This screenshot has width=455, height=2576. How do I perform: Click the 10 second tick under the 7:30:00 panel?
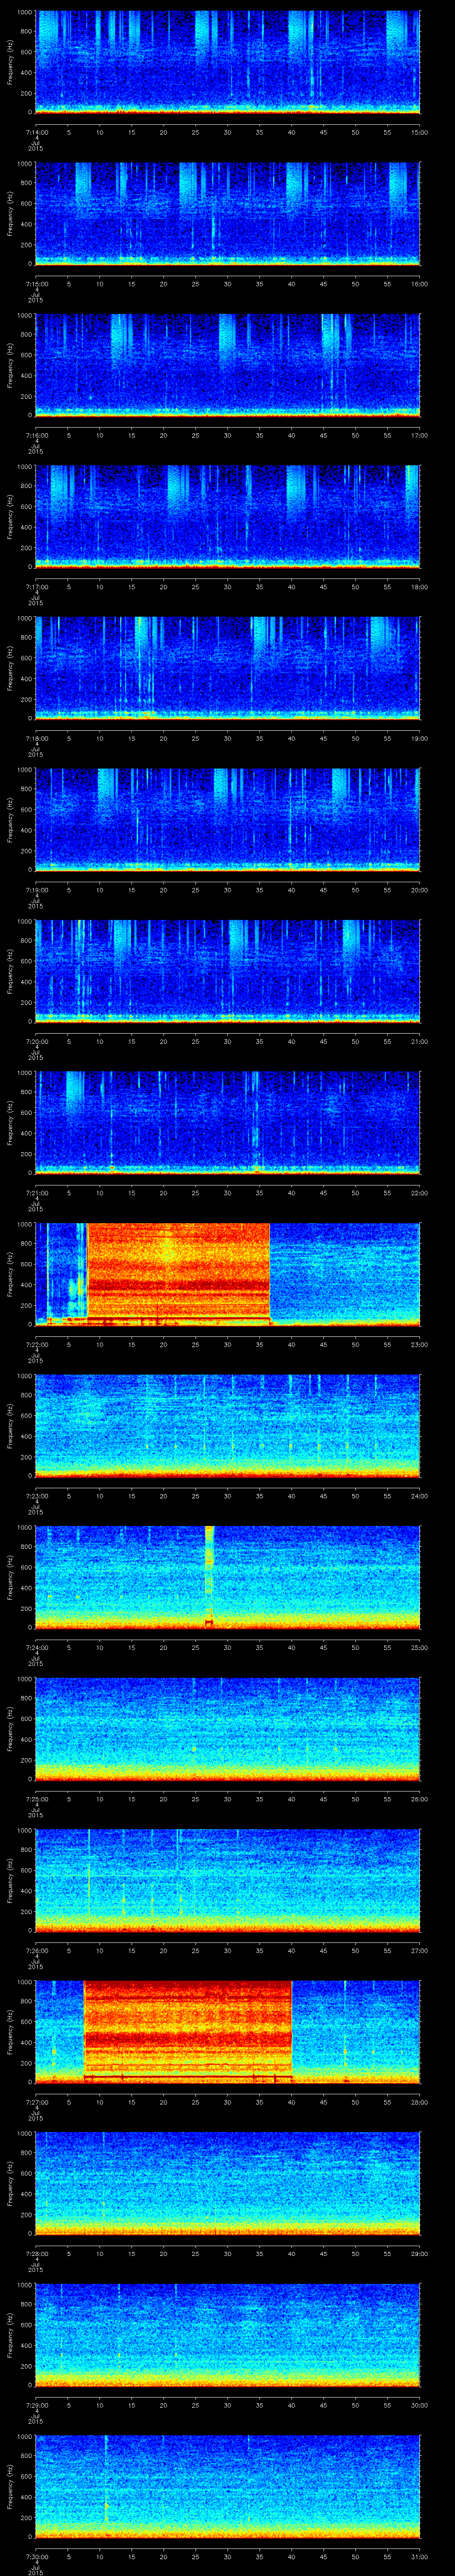coord(100,2556)
